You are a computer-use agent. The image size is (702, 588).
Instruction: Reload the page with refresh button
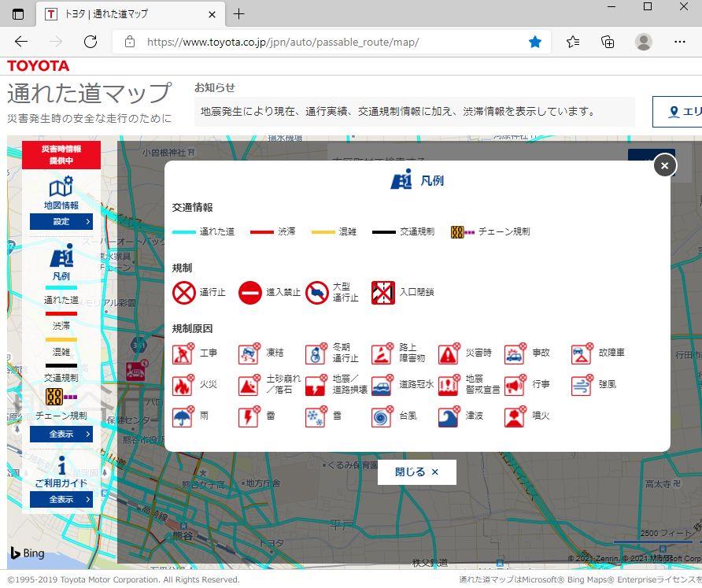pyautogui.click(x=91, y=42)
